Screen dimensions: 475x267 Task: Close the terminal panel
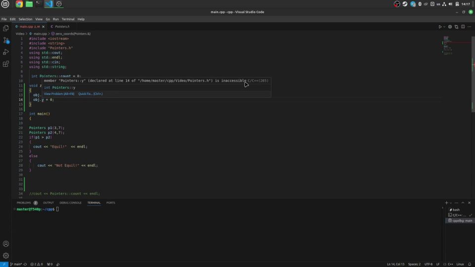click(x=469, y=203)
